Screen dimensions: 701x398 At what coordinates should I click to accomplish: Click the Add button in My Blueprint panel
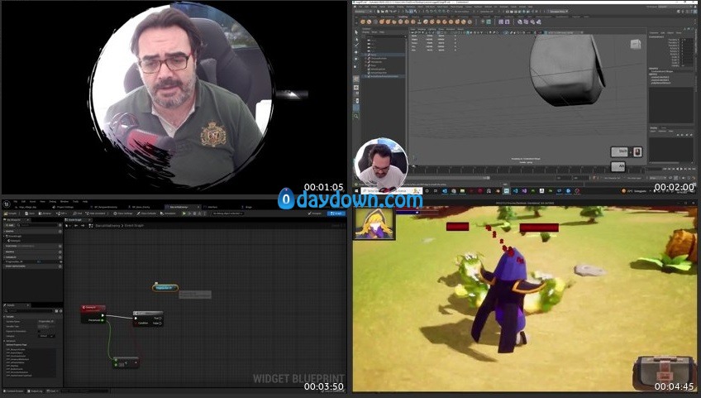(11, 225)
